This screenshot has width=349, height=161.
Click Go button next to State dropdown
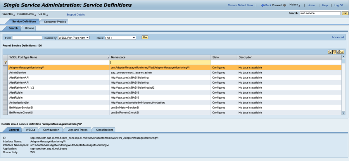point(145,38)
